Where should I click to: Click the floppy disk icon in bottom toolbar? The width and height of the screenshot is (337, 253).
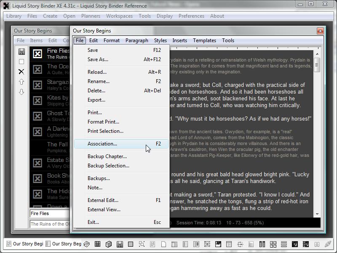point(120,244)
